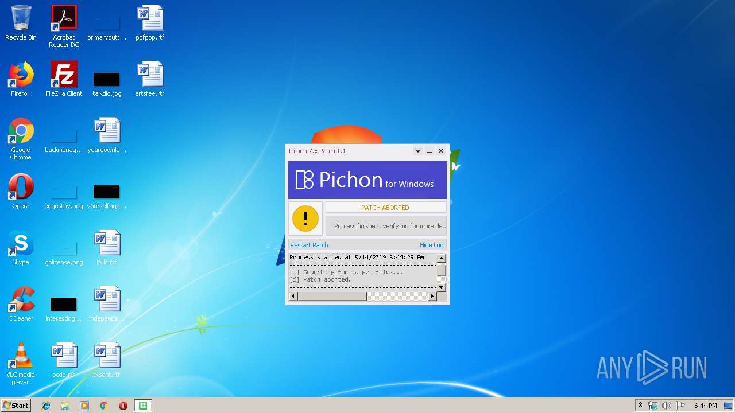Open Windows Media Player taskbar icon

point(84,406)
